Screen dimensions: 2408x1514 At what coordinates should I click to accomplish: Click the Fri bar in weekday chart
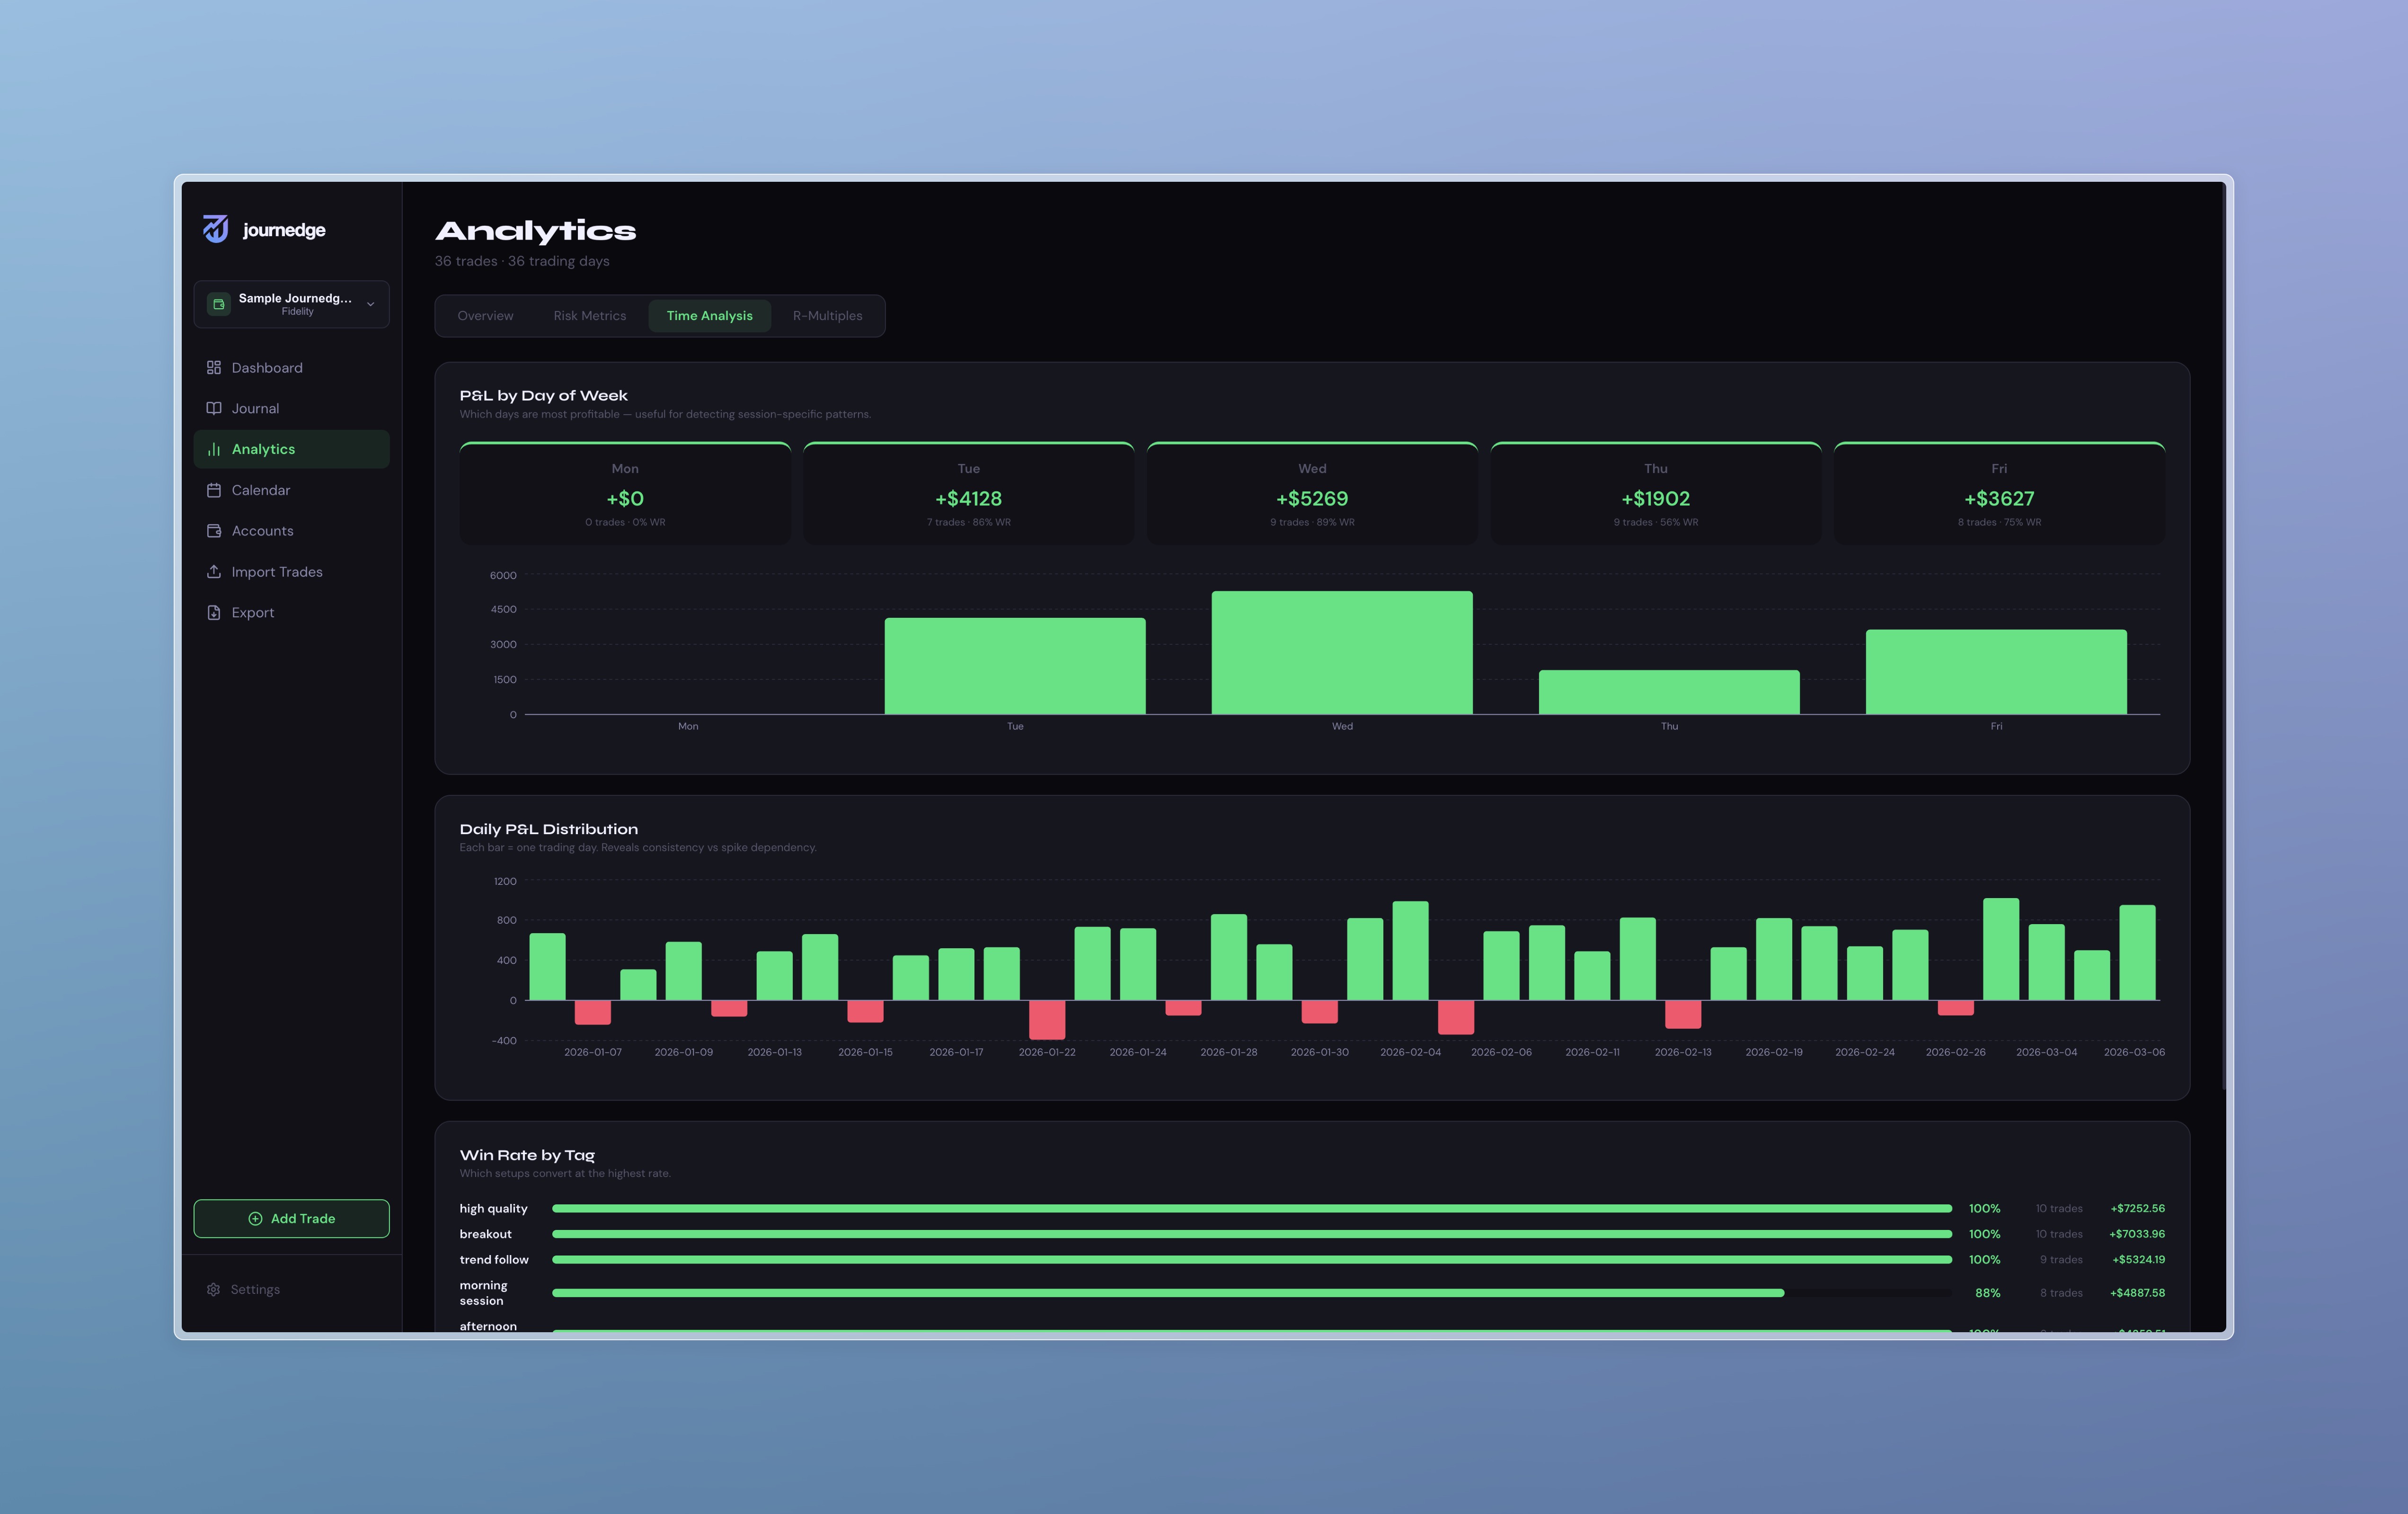click(1996, 672)
